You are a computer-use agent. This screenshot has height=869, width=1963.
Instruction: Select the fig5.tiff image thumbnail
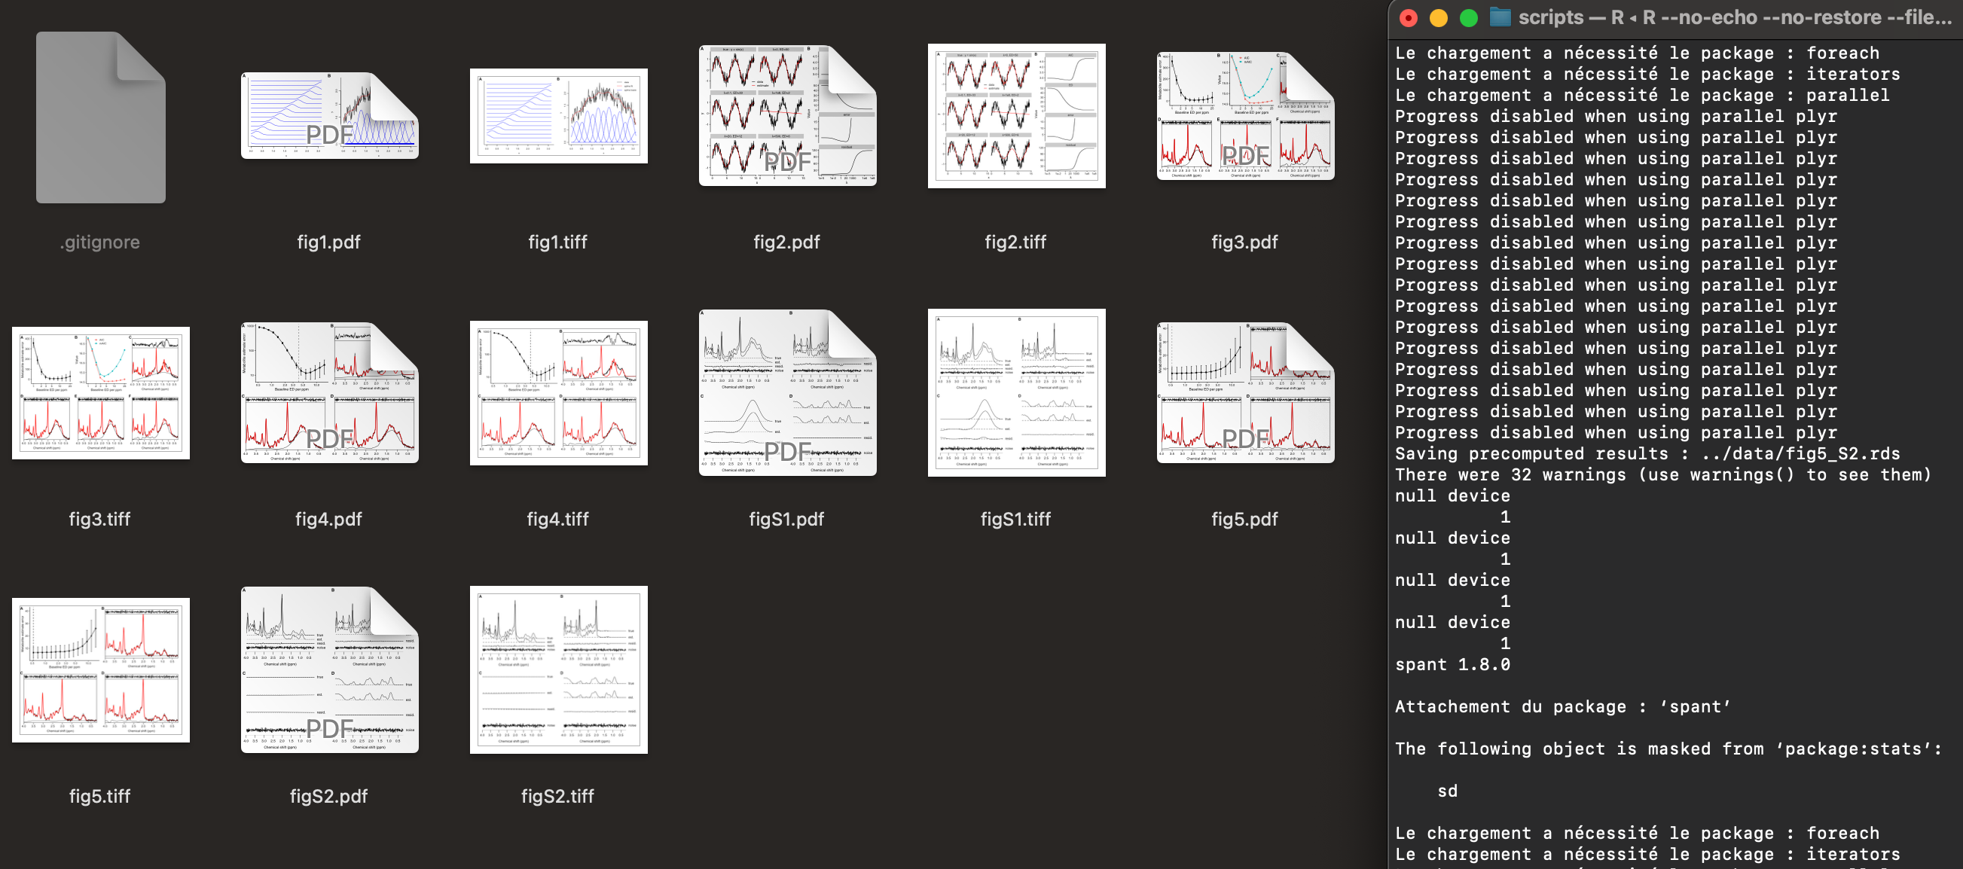click(x=101, y=669)
